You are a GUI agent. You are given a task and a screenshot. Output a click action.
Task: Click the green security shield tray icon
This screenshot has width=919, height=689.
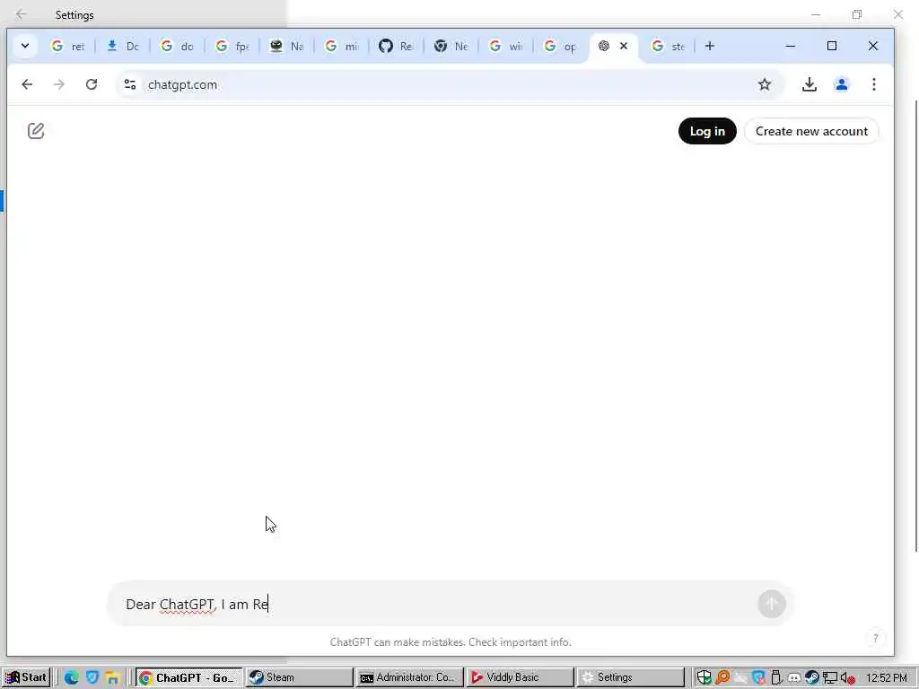pos(704,677)
